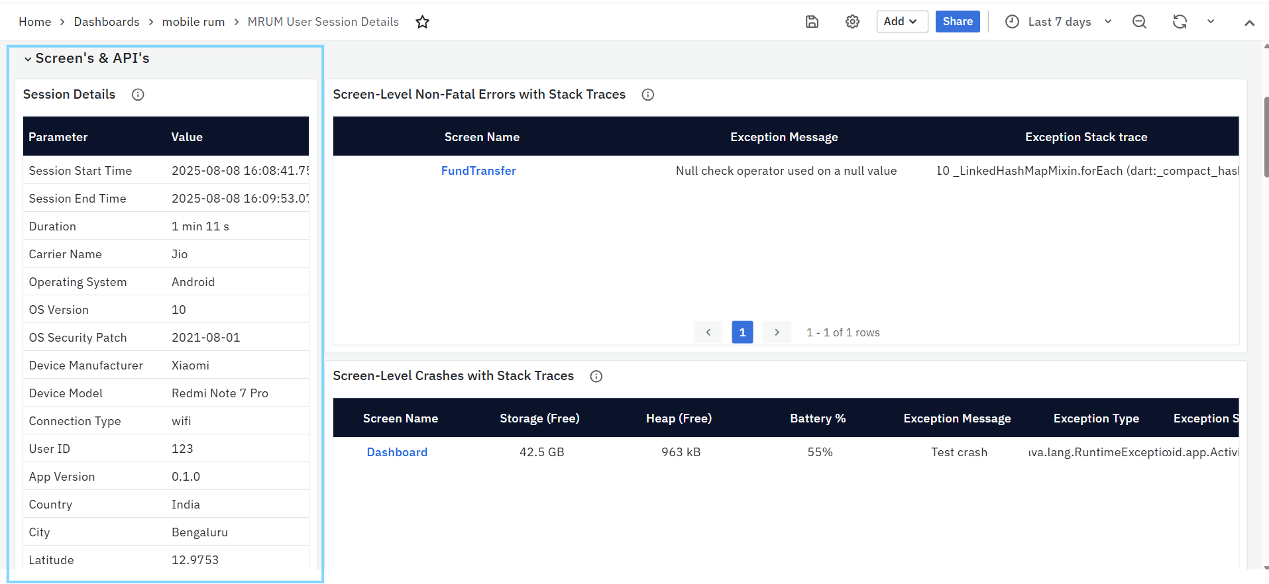The image size is (1269, 584).
Task: Open the Dashboard screen name link
Action: coord(397,452)
